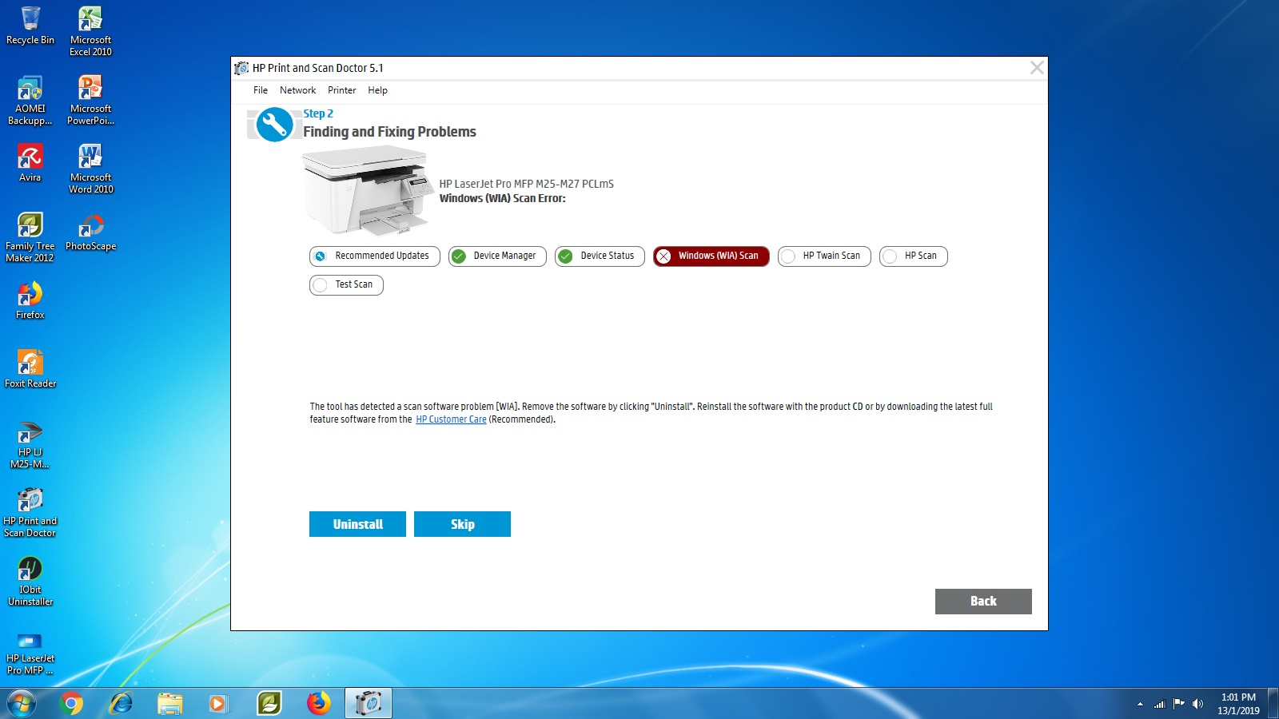
Task: Select the Test Scan step
Action: [346, 285]
